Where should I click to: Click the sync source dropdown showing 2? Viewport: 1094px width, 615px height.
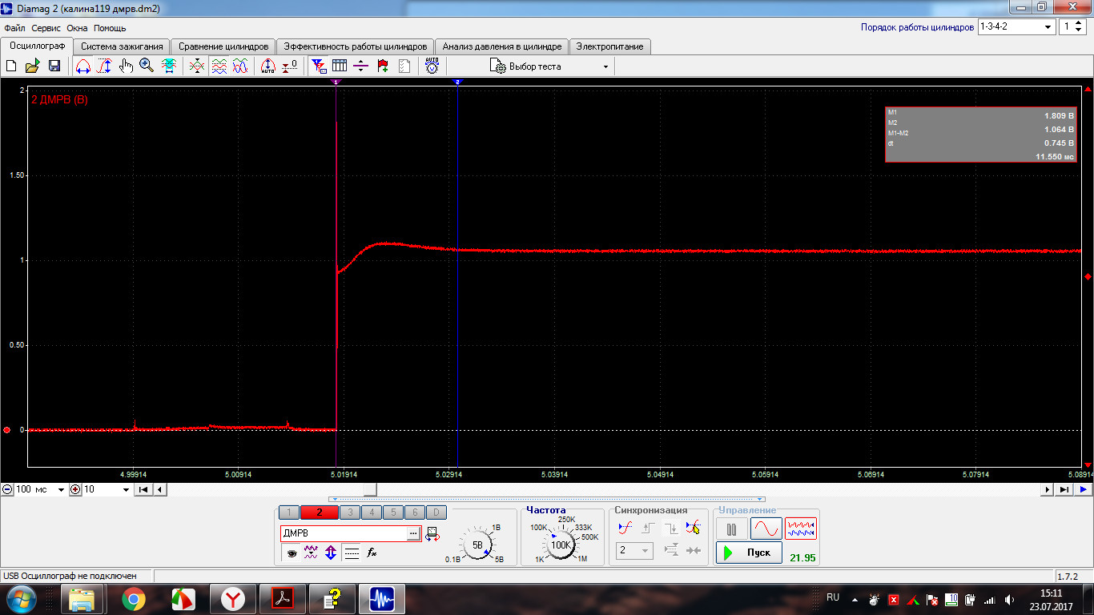coord(634,550)
